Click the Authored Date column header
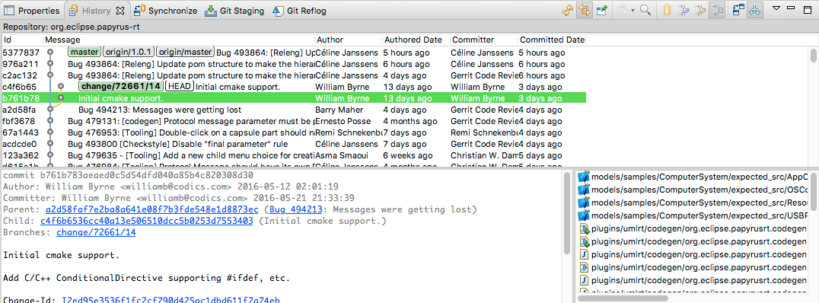 [416, 40]
